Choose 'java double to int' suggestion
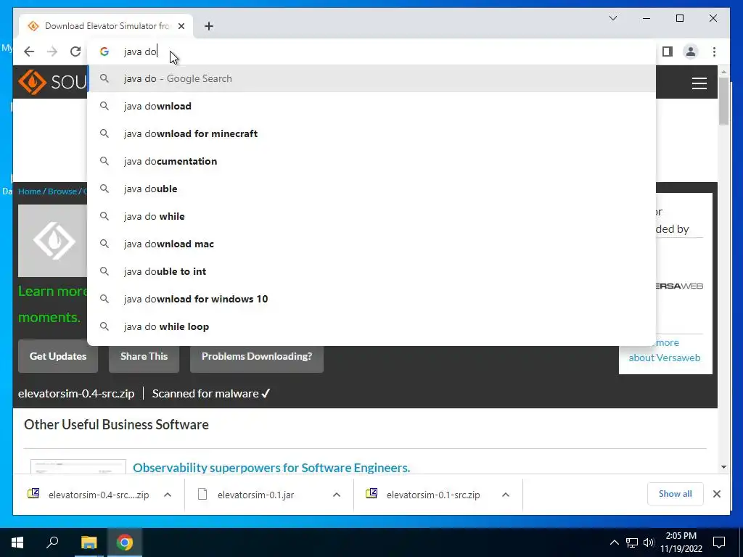 tap(371, 271)
